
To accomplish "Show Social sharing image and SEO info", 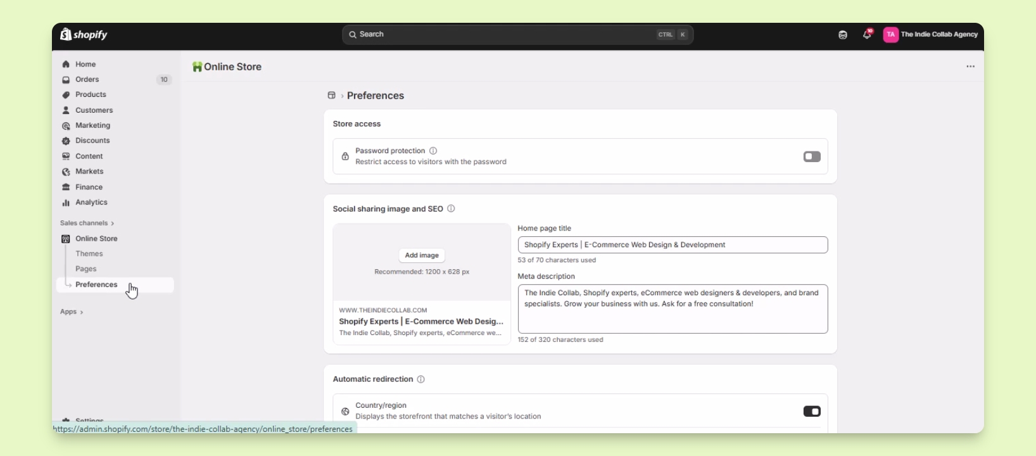I will [452, 209].
